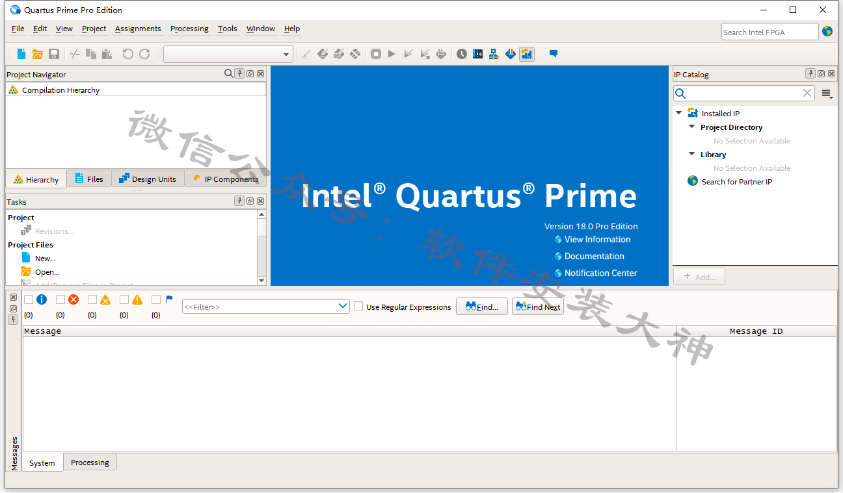Switch to the Files tab

pyautogui.click(x=89, y=179)
